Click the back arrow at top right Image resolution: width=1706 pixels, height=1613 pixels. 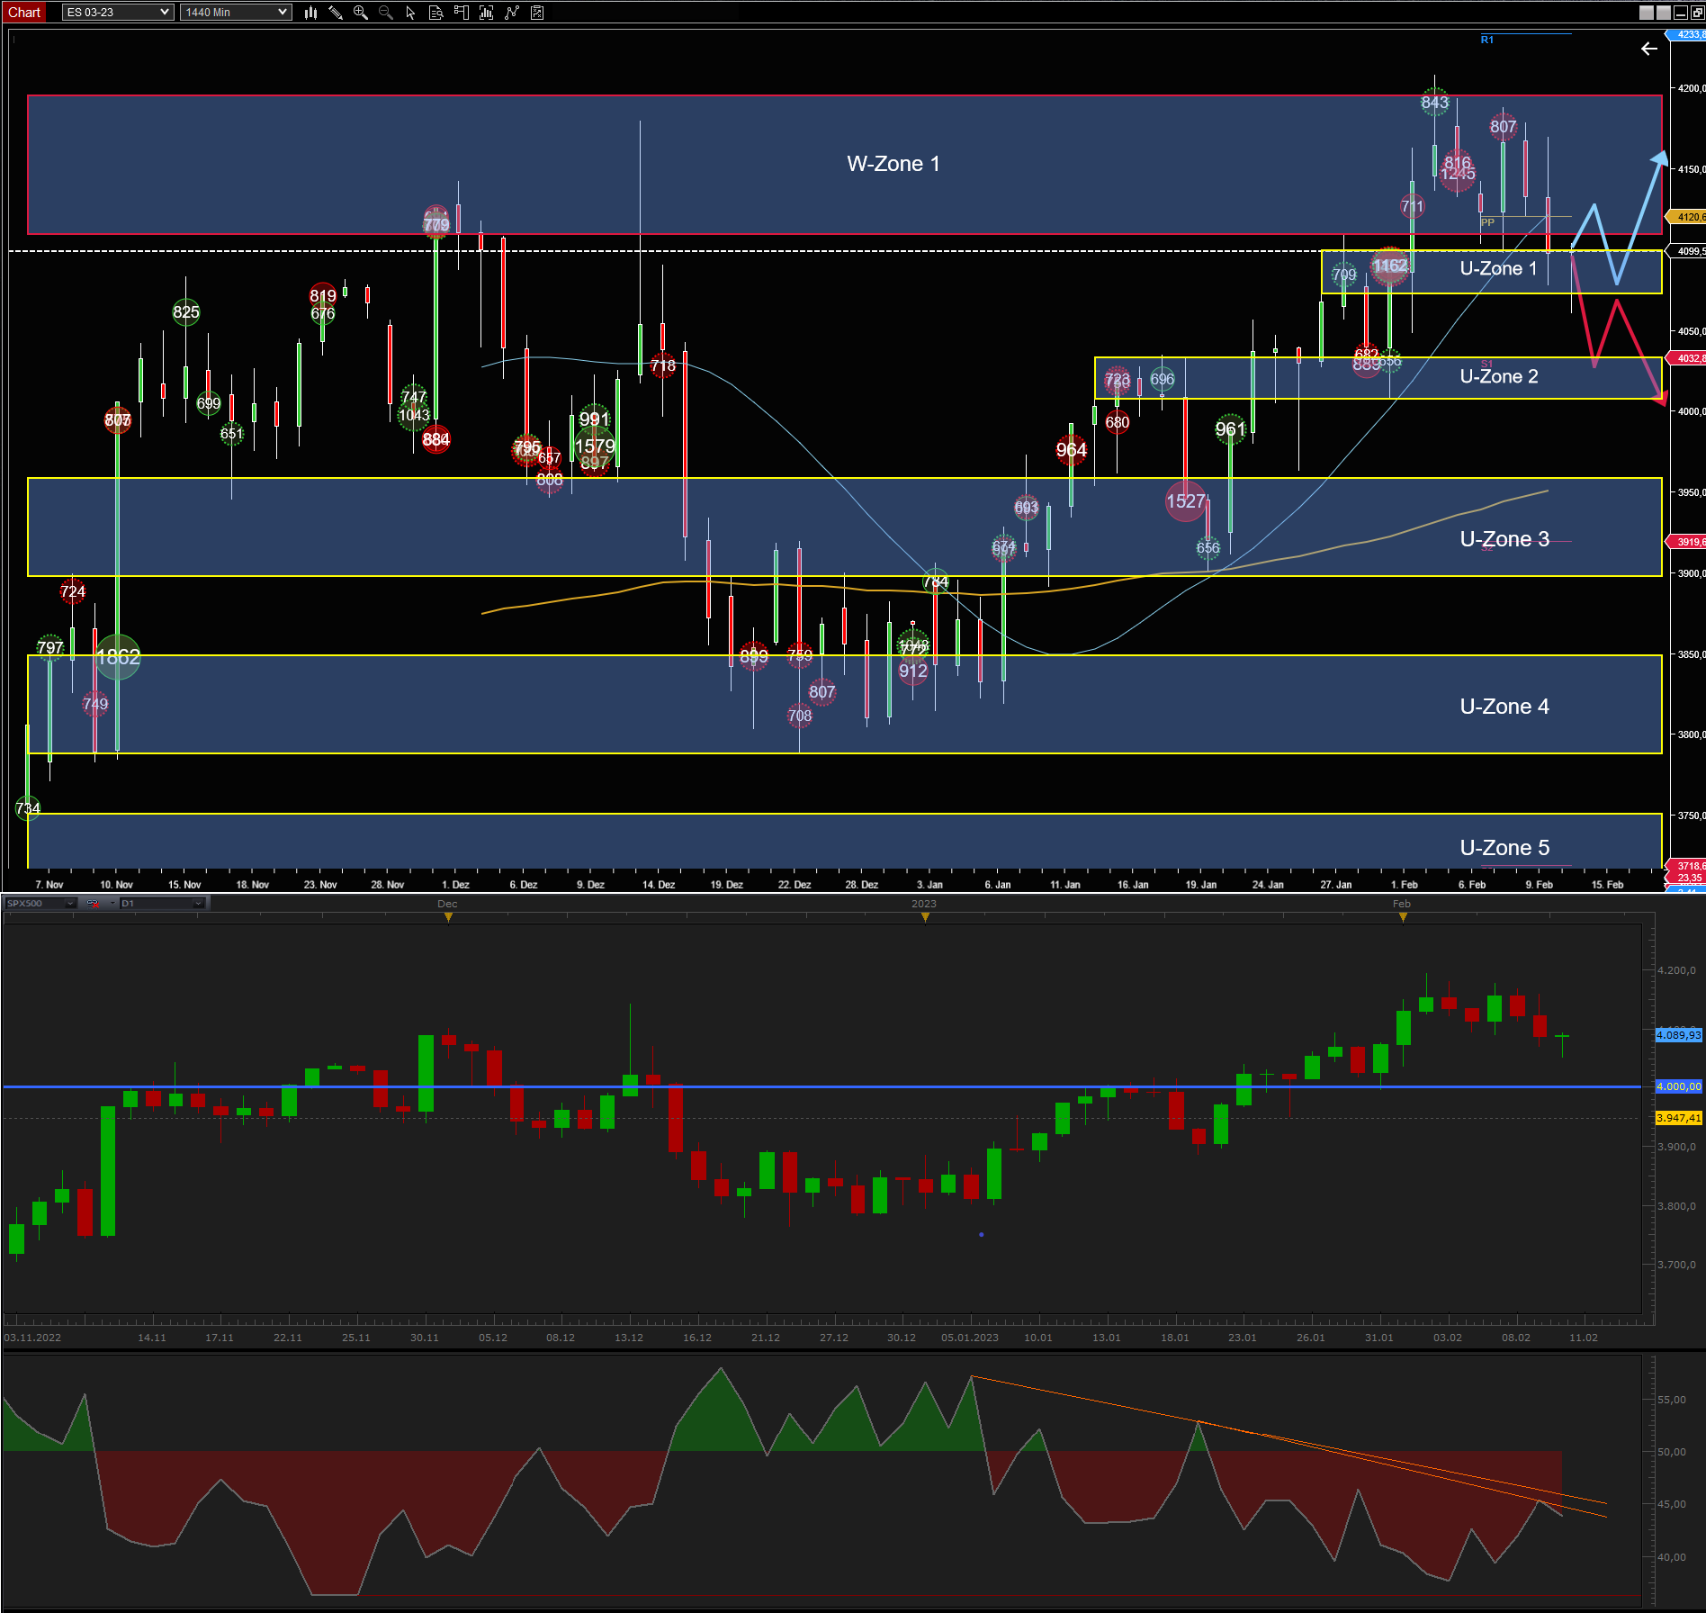(1649, 49)
